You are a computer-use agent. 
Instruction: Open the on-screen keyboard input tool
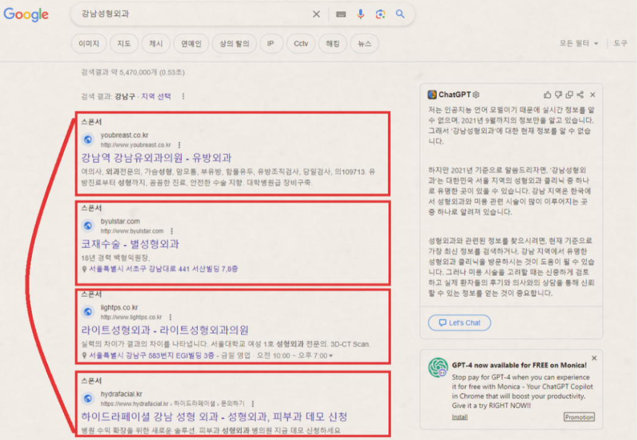pyautogui.click(x=341, y=14)
